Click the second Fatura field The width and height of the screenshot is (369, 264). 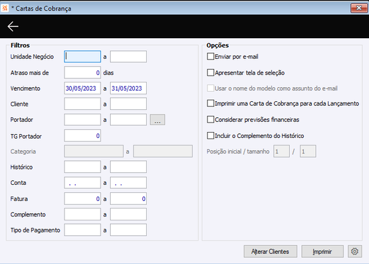(x=128, y=198)
